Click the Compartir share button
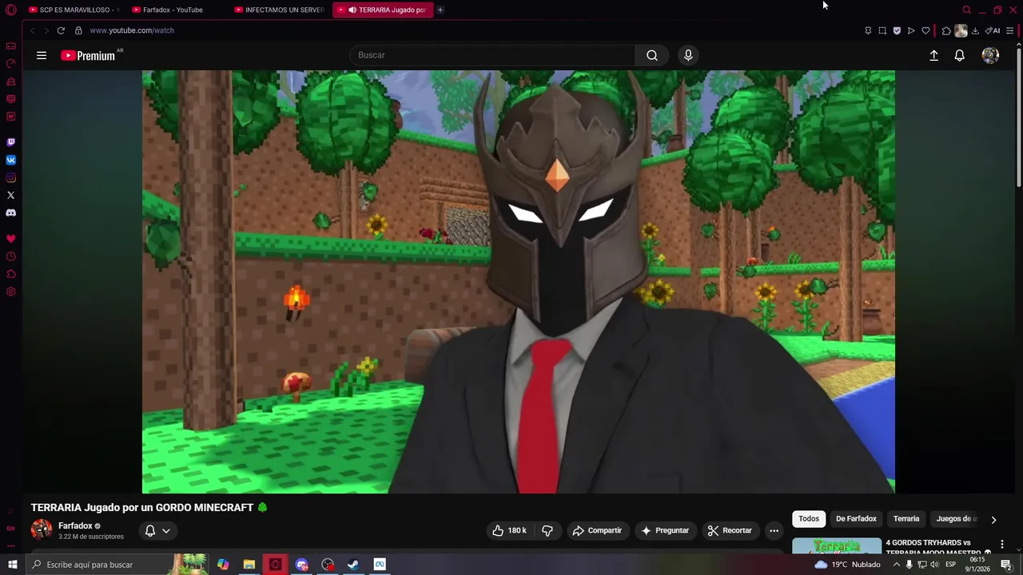 tap(597, 530)
